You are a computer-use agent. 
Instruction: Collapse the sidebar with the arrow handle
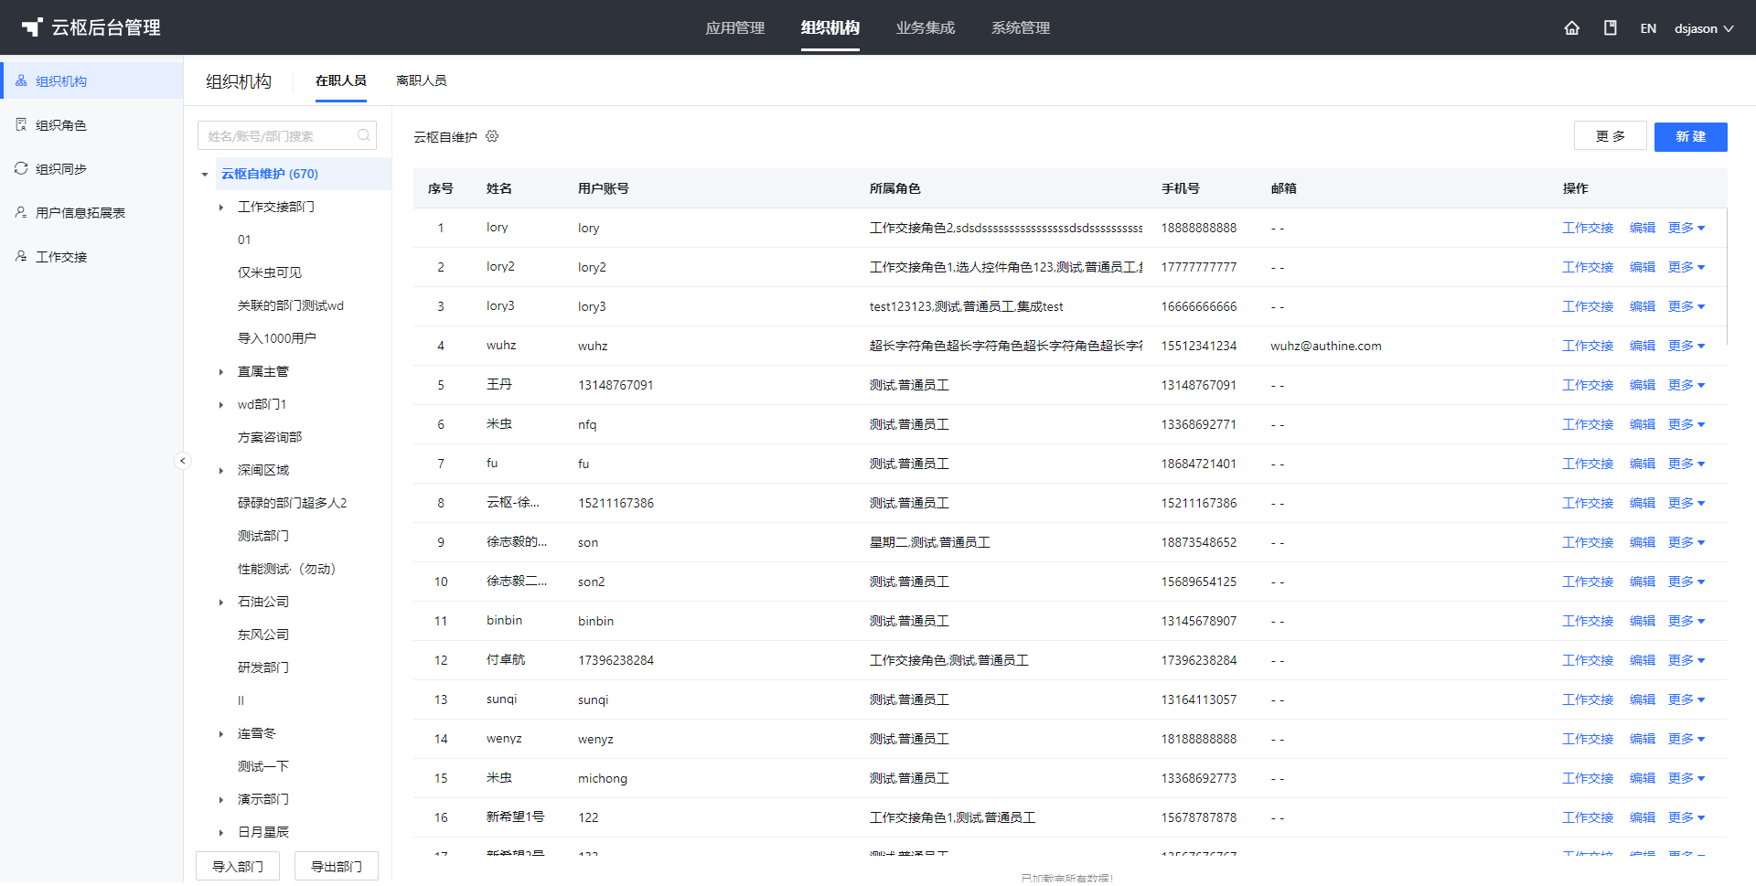pyautogui.click(x=182, y=461)
